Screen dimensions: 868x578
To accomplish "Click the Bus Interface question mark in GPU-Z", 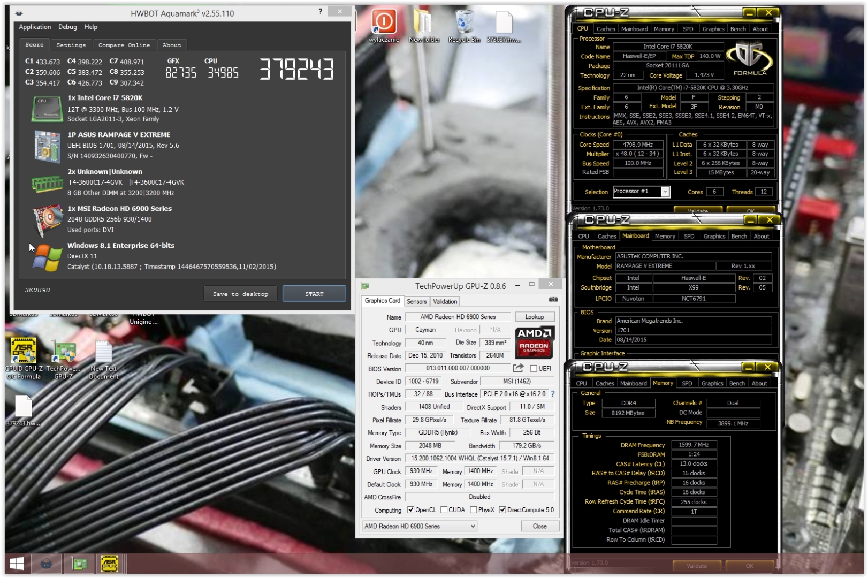I will pyautogui.click(x=553, y=394).
